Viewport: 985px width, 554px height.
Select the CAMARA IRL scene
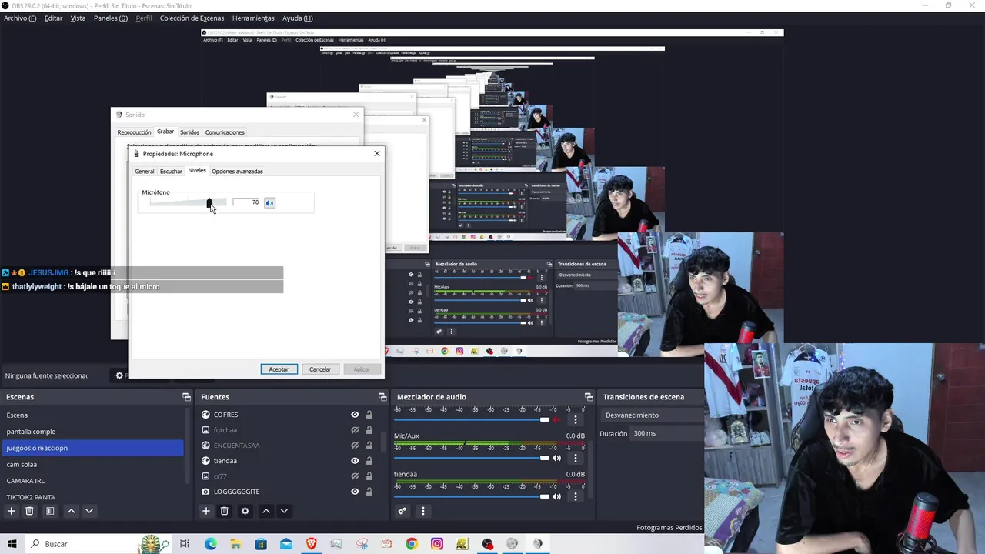(92, 481)
